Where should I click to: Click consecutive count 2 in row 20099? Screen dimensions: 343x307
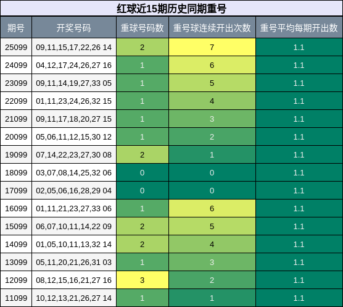(212, 137)
